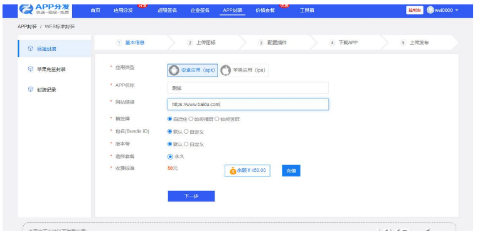Click the 下一步 button
This screenshot has width=477, height=231.
tap(191, 196)
